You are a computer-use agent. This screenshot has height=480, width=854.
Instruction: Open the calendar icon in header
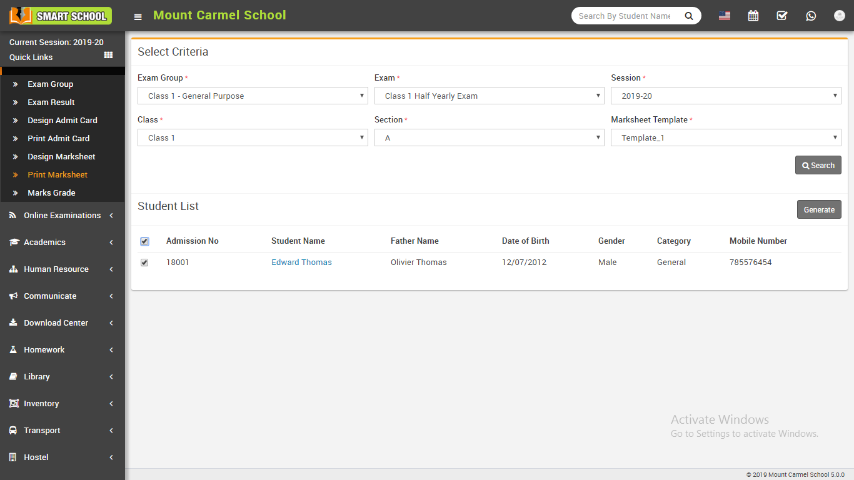753,16
